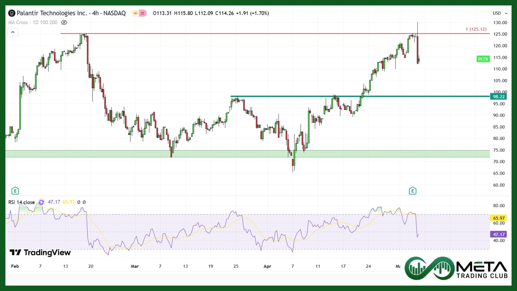The width and height of the screenshot is (517, 291).
Task: Toggle MA Cross indicator visibility eye
Action: point(64,22)
